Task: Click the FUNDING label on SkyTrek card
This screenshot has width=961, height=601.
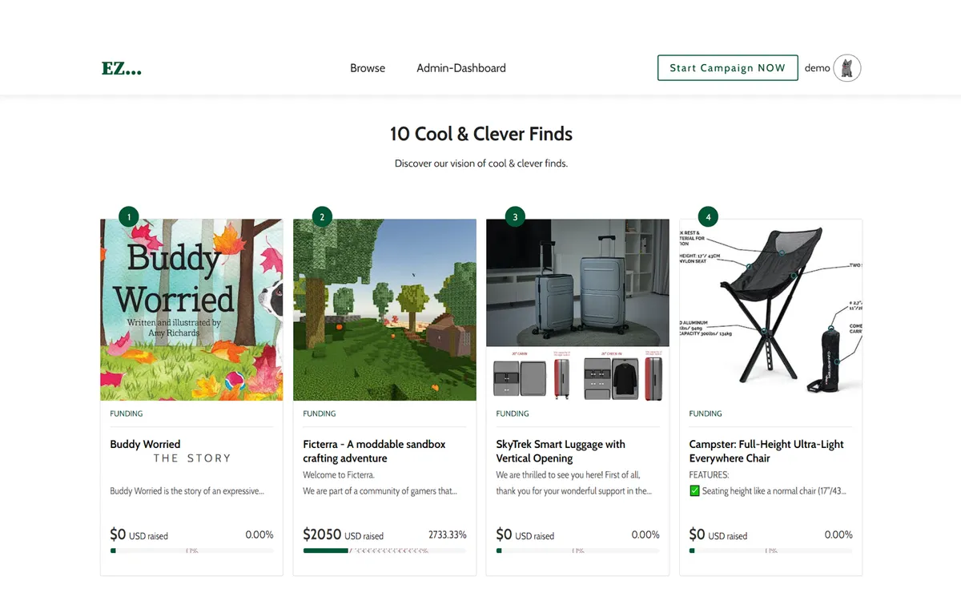Action: point(513,414)
